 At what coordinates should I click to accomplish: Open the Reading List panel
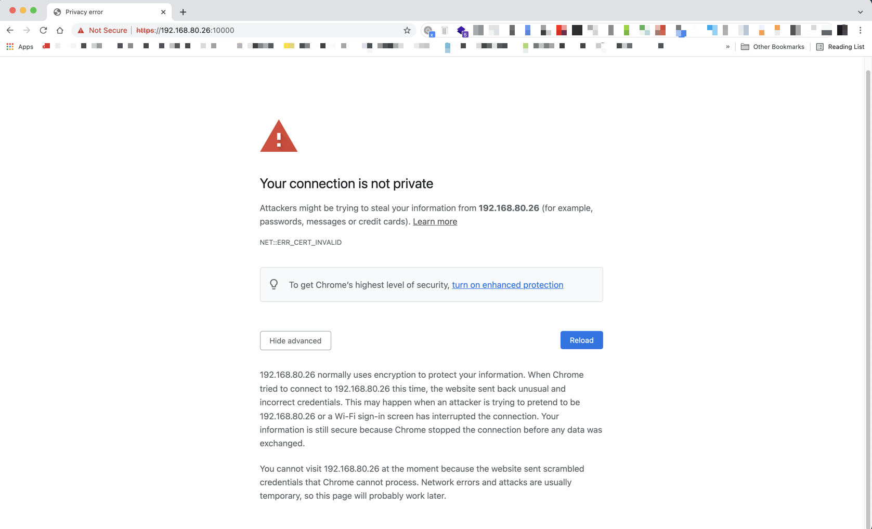[840, 47]
